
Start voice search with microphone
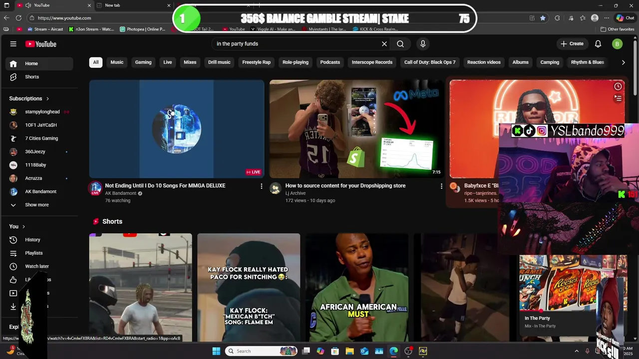click(x=423, y=44)
